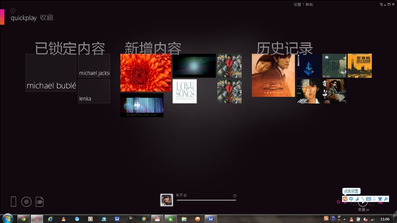
Task: Click the power plug tray icon
Action: [x=358, y=219]
